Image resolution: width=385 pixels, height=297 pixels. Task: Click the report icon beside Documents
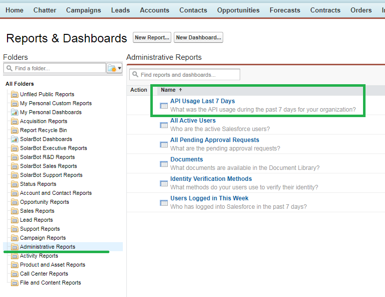point(164,164)
